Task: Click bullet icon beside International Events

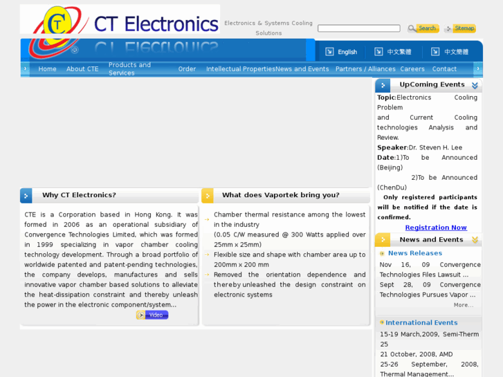Action: click(382, 322)
